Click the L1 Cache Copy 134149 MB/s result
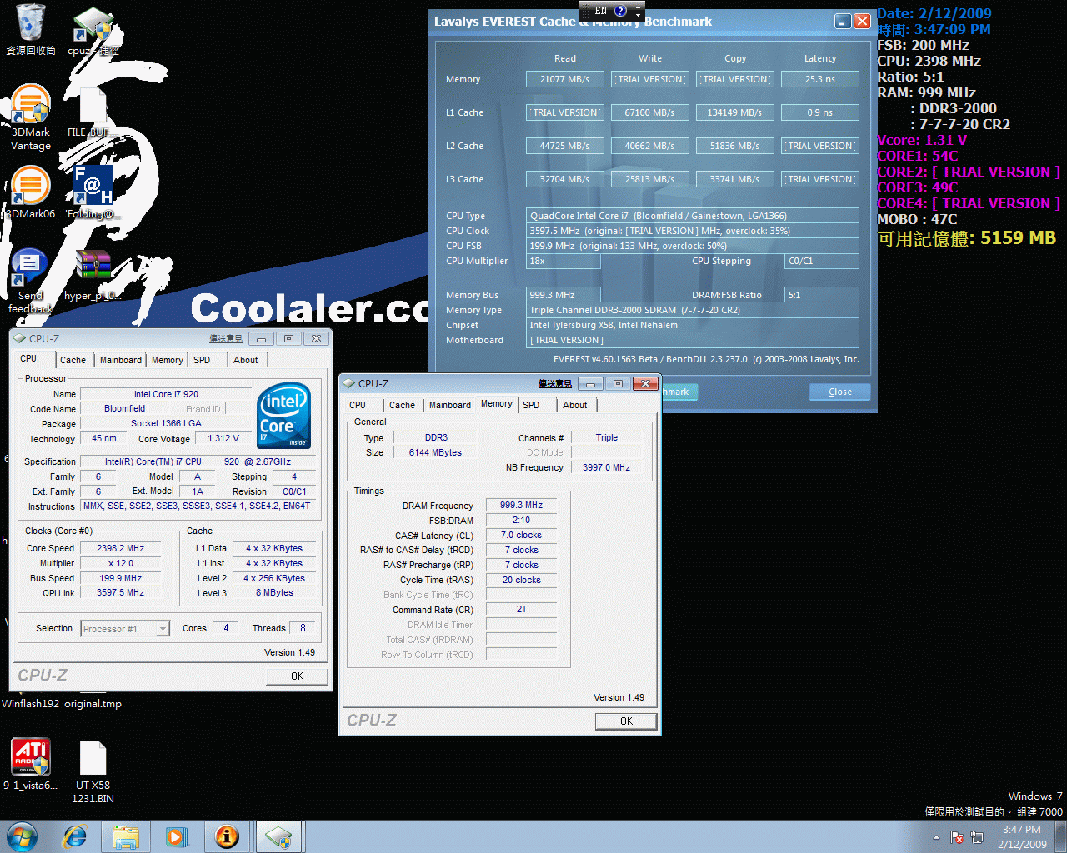 (735, 112)
